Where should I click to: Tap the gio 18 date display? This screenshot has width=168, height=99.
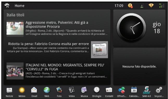(157, 28)
